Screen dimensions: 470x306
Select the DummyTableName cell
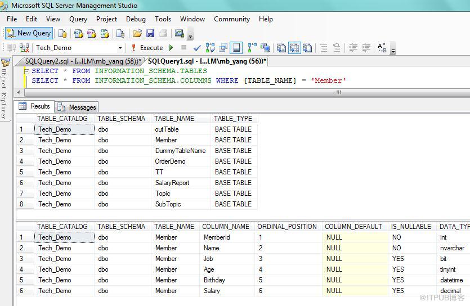tap(181, 151)
